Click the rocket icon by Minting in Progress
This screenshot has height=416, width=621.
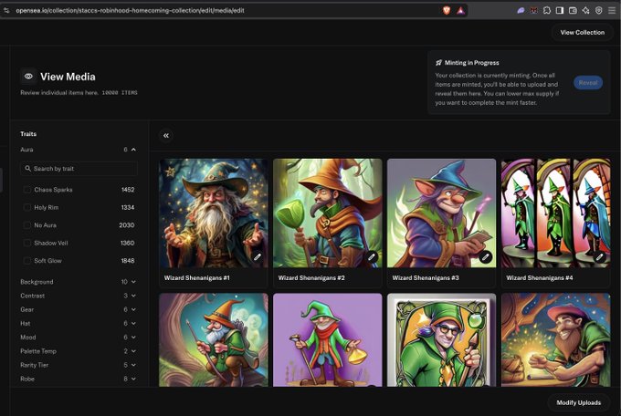[x=439, y=63]
